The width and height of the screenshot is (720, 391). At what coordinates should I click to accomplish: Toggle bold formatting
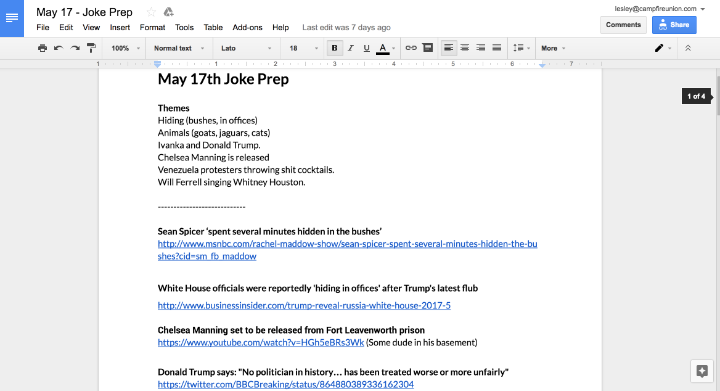coord(334,48)
